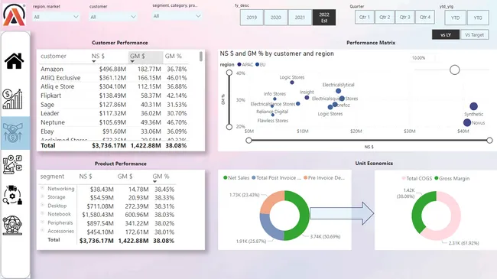Screen dimensions: 497x279
Task: Toggle Total Post Invoice legend item
Action: tap(276, 178)
